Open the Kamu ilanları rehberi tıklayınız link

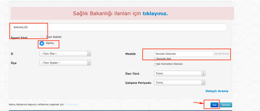point(71,104)
